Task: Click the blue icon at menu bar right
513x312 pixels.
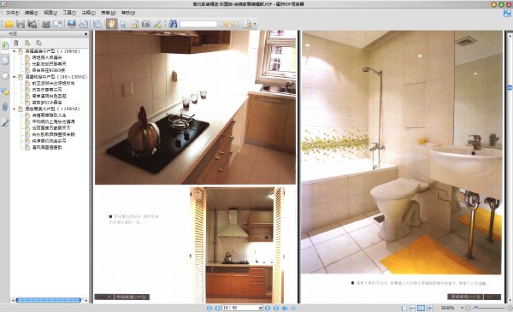Action: pyautogui.click(x=507, y=13)
